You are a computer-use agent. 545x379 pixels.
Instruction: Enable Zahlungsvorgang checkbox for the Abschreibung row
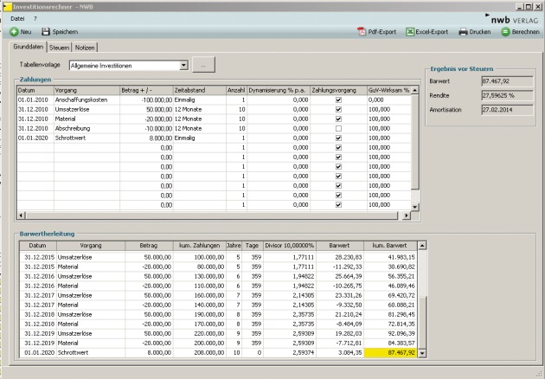(338, 128)
